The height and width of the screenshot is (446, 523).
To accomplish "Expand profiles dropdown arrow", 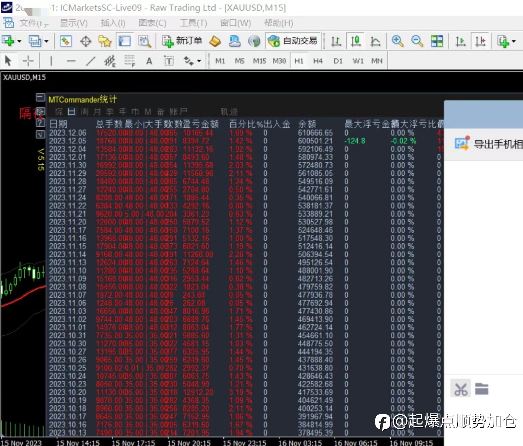I will coord(46,42).
